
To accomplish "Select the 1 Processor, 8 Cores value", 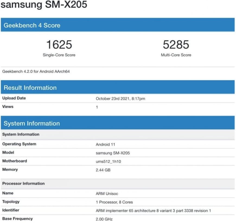I will 114,202.
